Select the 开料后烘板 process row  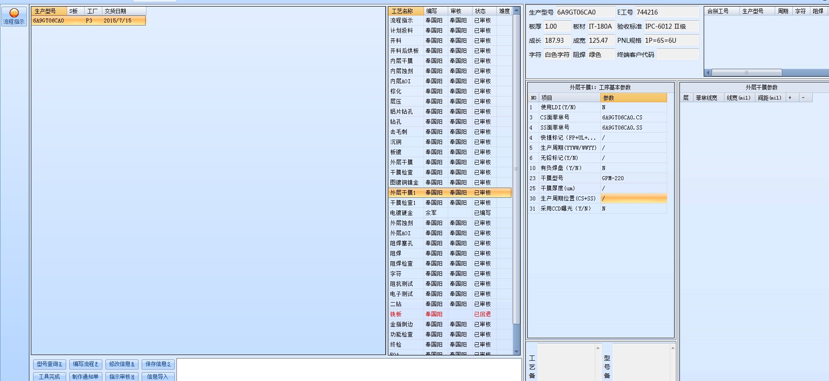pos(450,51)
